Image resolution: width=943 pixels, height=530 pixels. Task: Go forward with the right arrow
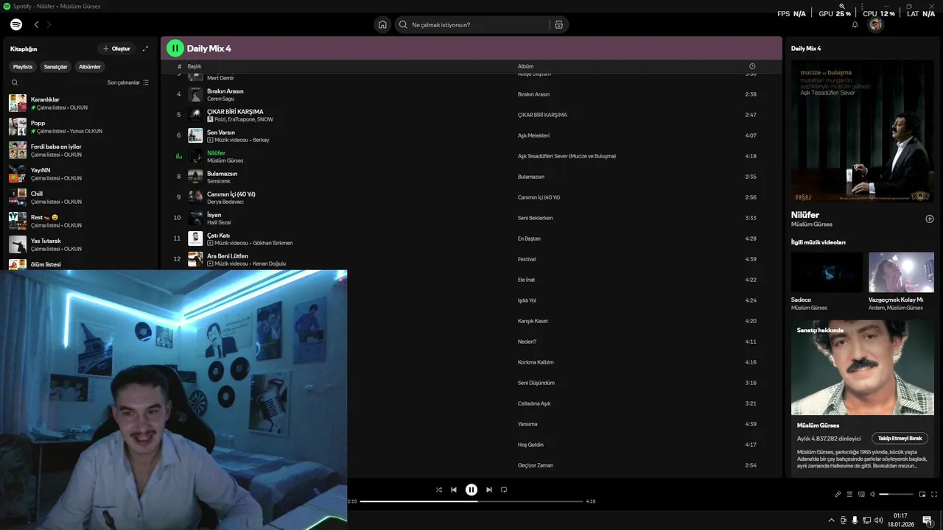[49, 24]
